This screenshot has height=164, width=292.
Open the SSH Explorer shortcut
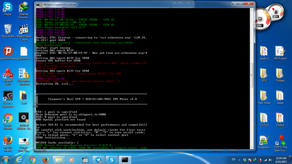point(24,77)
